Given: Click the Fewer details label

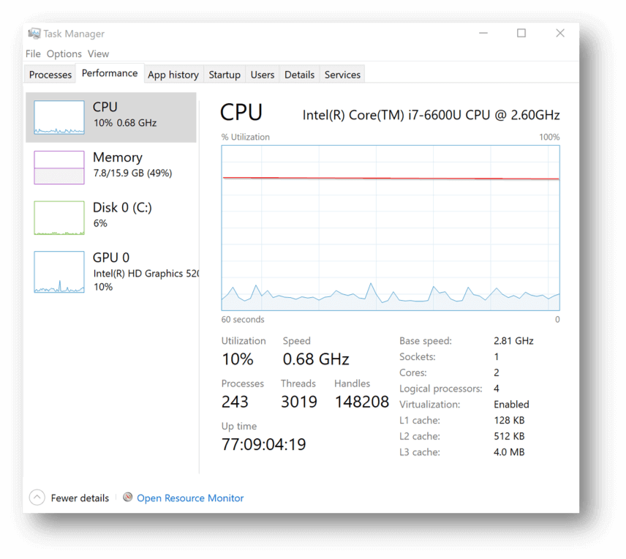Looking at the screenshot, I should tap(80, 498).
